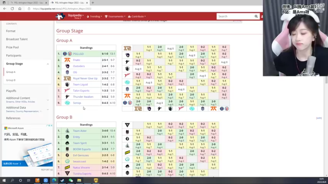Viewport: 328px width, 184px height.
Task: Click the Liquipedia horse logo
Action: [60, 16]
